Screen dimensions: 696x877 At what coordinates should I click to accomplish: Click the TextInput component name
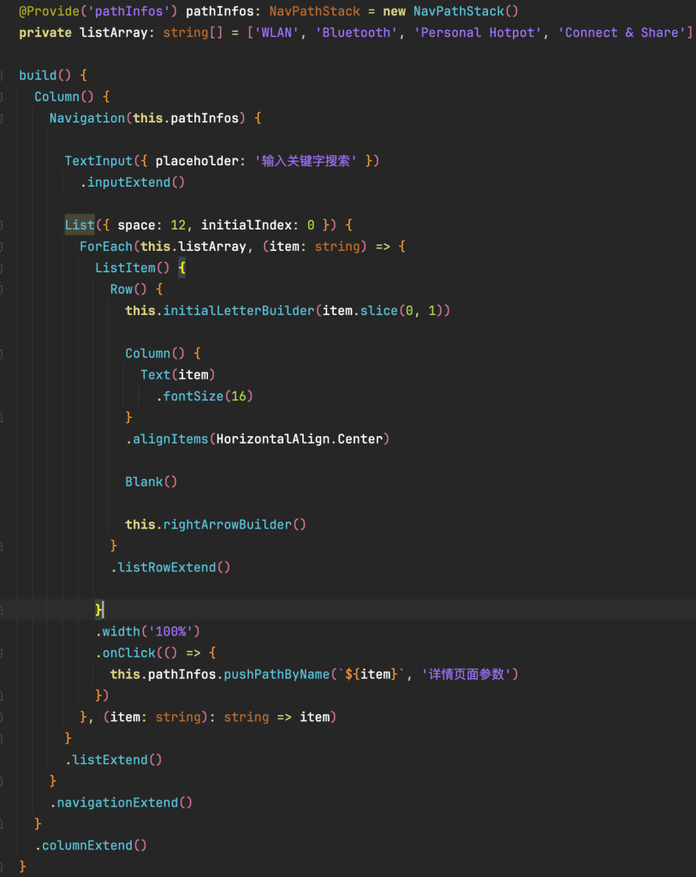(98, 161)
